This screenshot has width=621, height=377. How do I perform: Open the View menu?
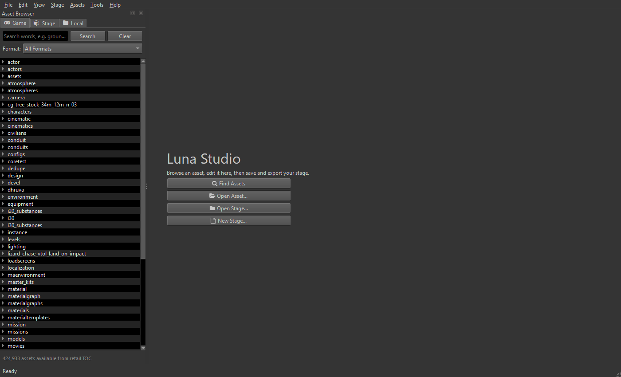click(39, 5)
